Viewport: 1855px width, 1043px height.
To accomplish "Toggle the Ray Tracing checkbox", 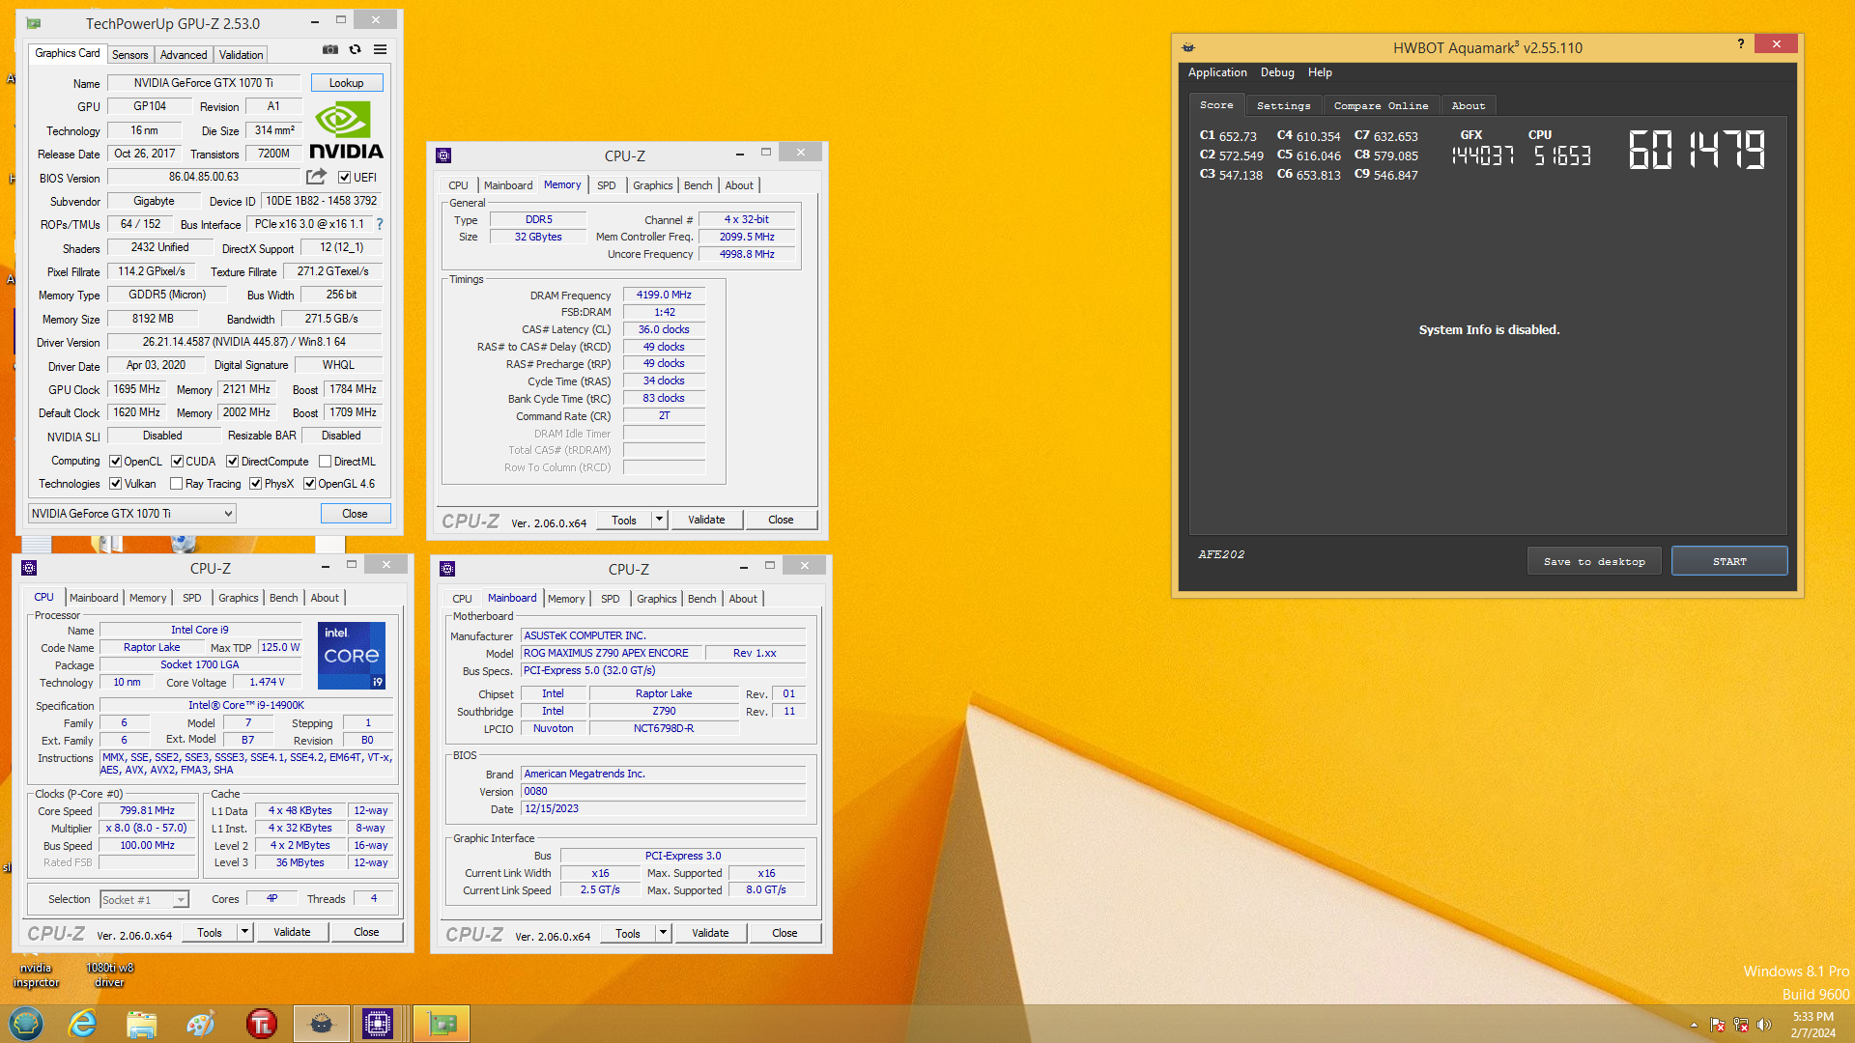I will pyautogui.click(x=176, y=484).
